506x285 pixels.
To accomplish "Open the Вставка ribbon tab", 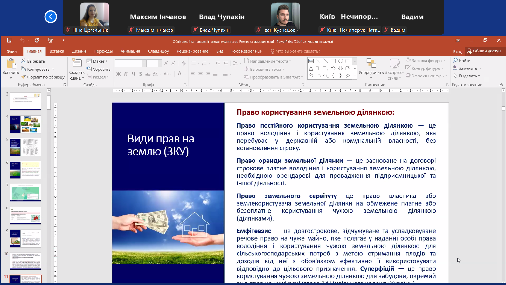I will tap(57, 51).
